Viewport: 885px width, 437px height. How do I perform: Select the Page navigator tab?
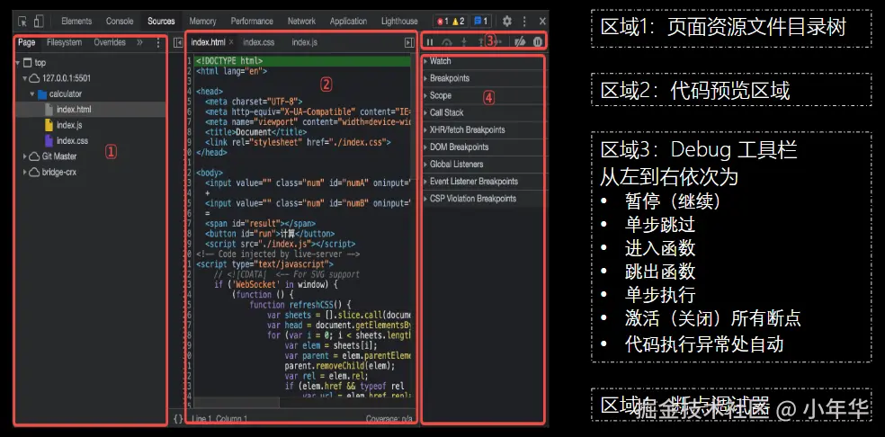click(x=26, y=42)
